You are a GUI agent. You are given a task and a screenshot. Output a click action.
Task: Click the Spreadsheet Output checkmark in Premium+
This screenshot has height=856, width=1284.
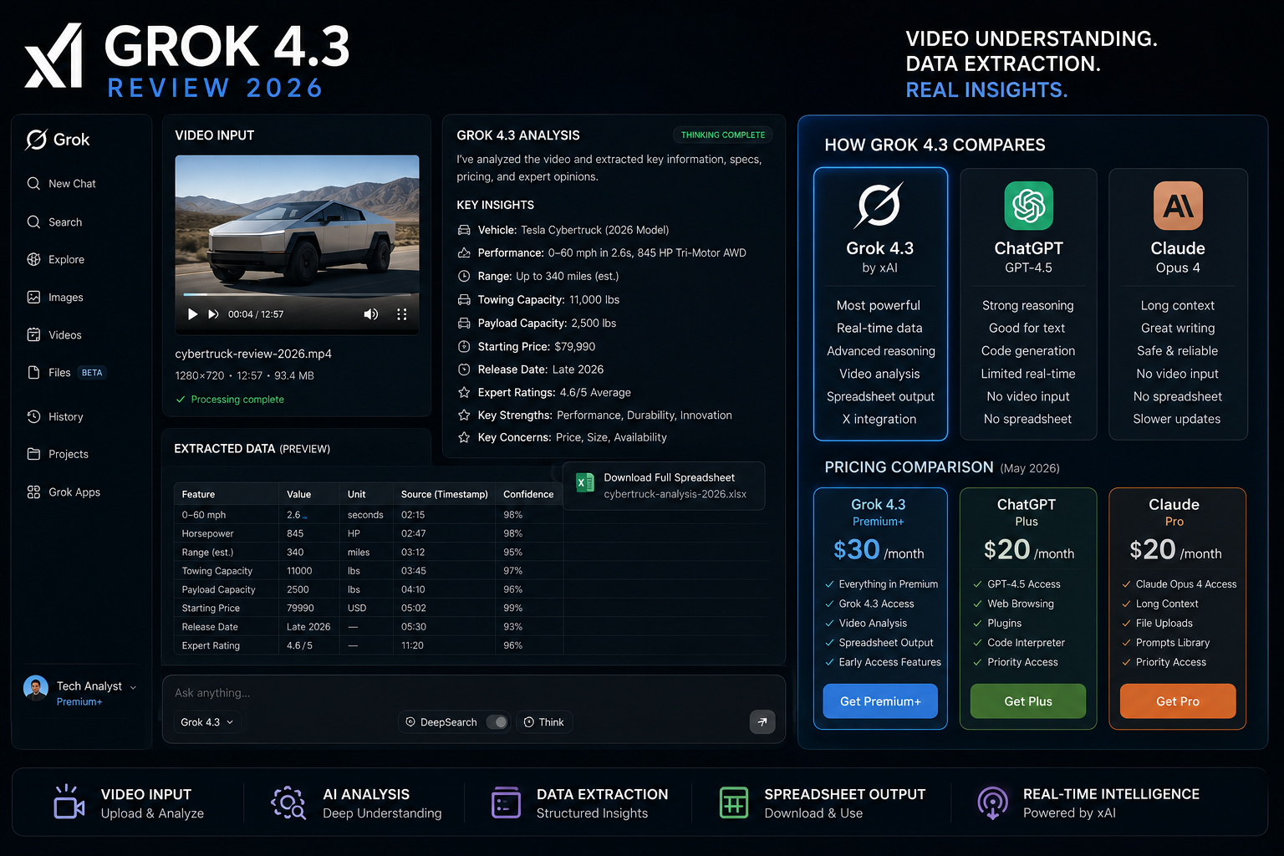(830, 643)
